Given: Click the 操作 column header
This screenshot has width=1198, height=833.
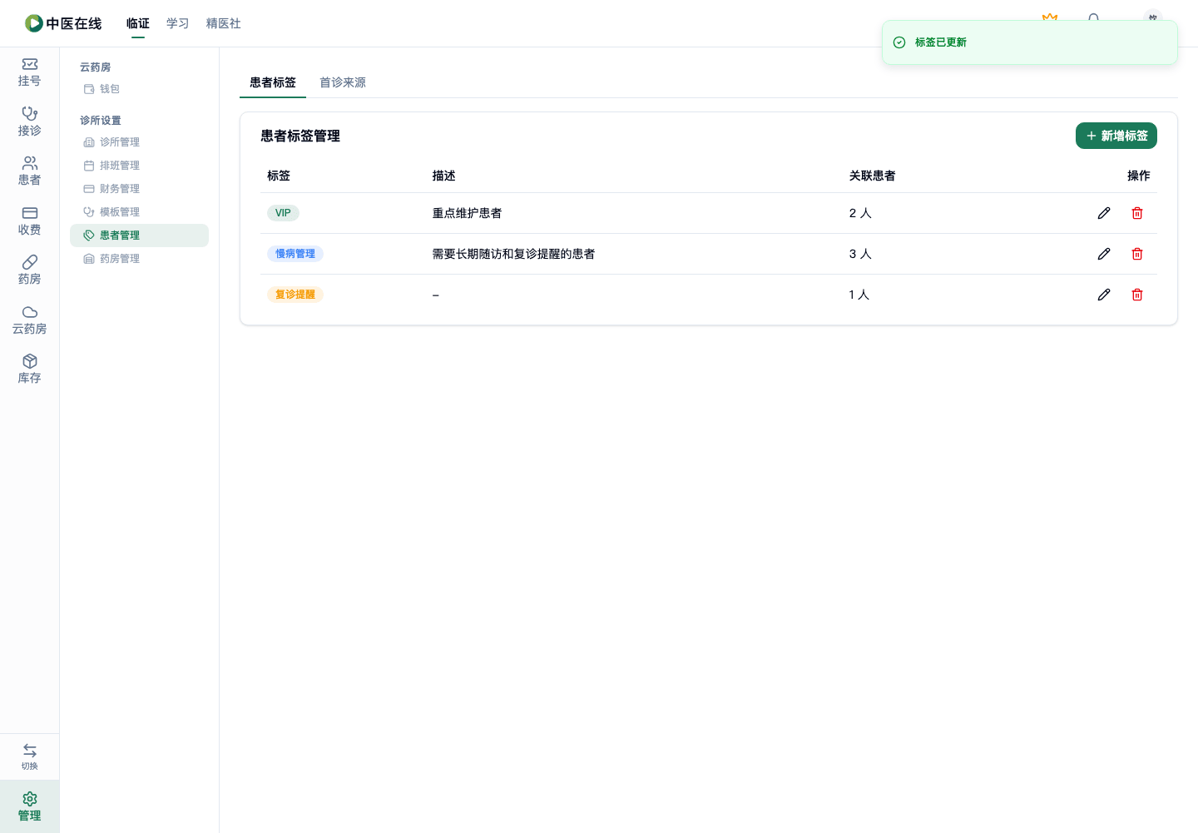Looking at the screenshot, I should tap(1139, 176).
